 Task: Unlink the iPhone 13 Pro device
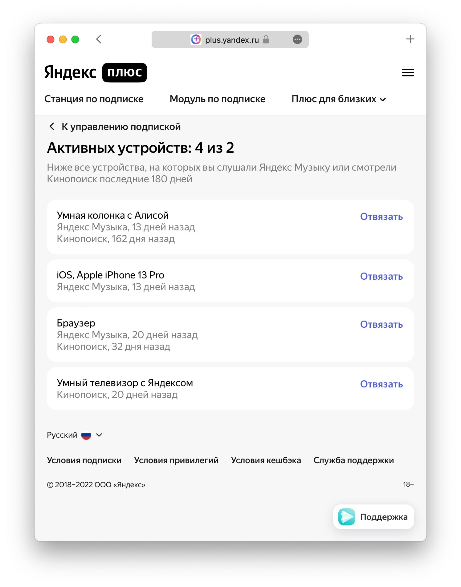click(x=381, y=276)
